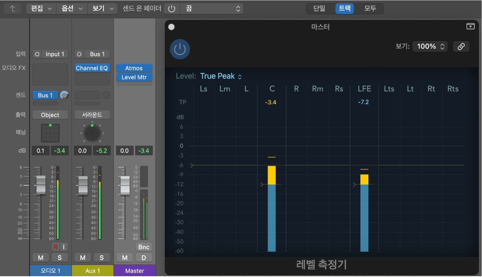Open Atmos plug-in on Master
The image size is (482, 277).
point(134,68)
